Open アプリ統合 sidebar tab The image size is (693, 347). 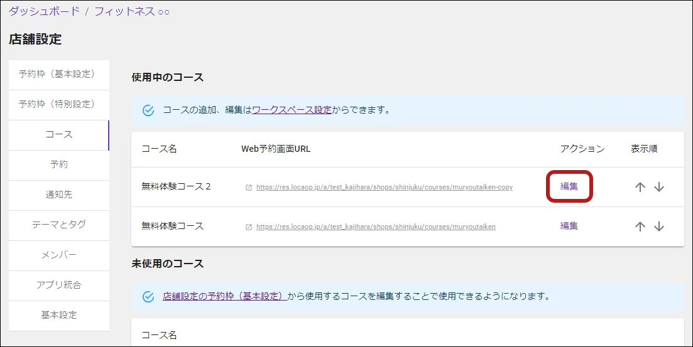59,286
